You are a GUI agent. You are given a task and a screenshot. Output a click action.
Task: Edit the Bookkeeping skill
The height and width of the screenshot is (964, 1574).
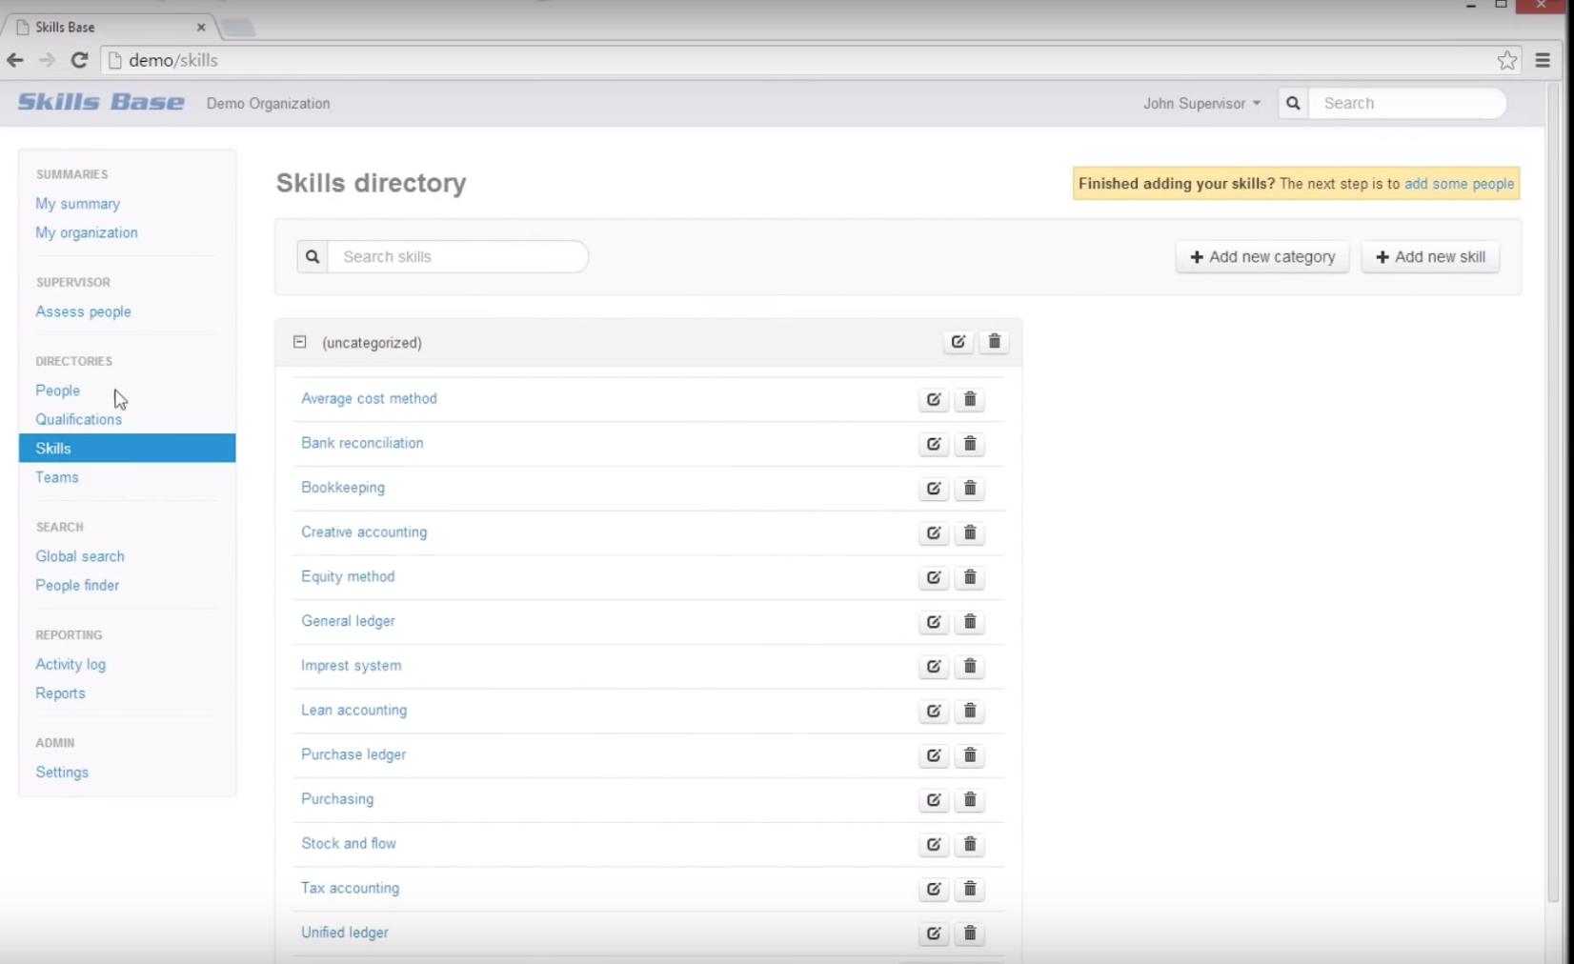(934, 489)
